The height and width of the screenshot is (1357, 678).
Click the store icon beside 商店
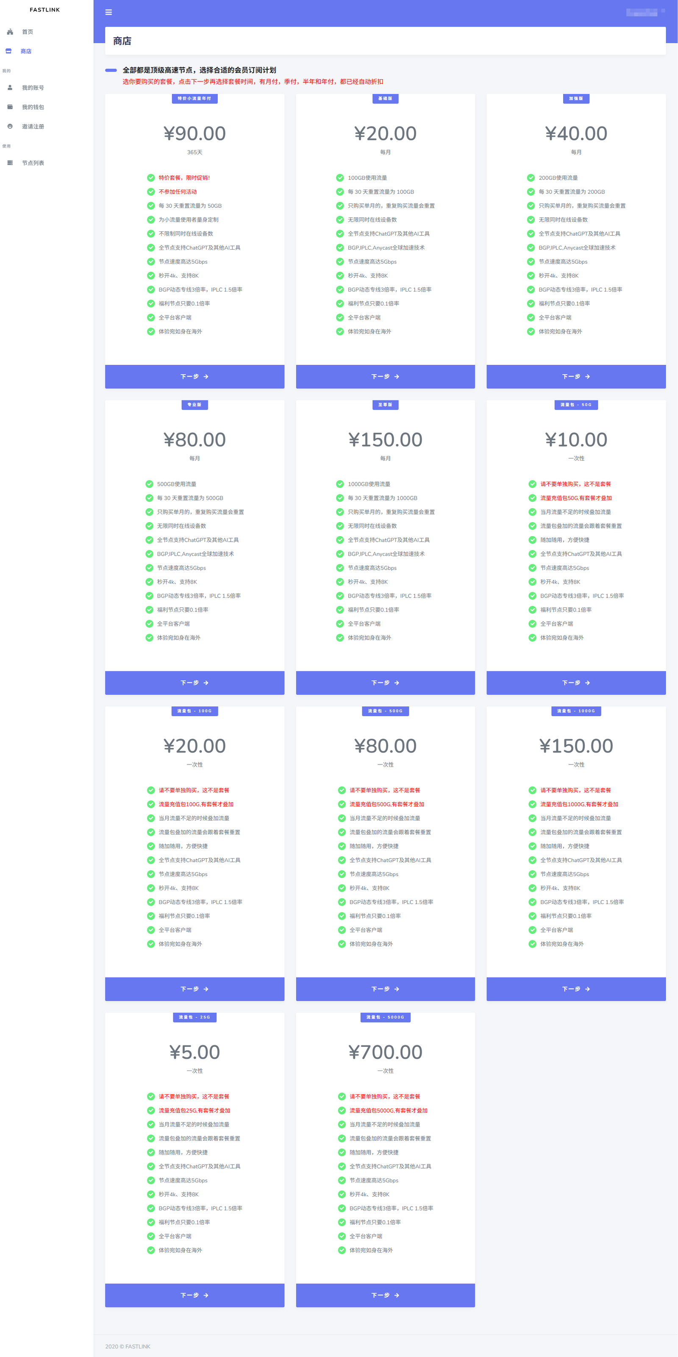[x=8, y=51]
